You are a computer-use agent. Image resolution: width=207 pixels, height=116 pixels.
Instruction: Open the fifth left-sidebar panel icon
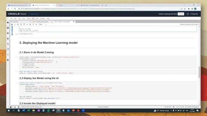(x=8, y=44)
